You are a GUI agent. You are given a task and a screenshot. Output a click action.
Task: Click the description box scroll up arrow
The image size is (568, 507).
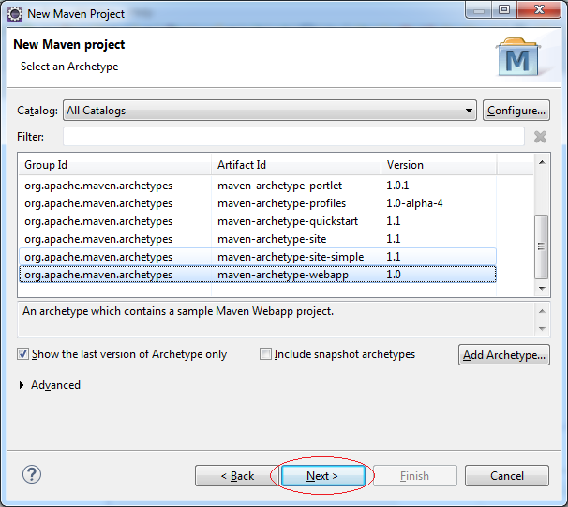click(542, 311)
